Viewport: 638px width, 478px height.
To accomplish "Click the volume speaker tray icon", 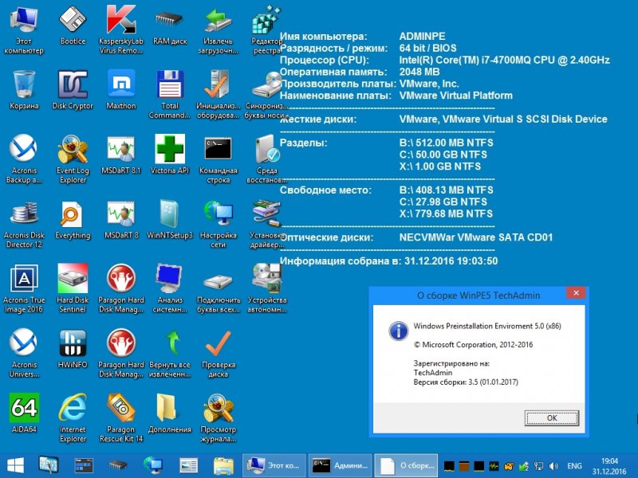I will (553, 466).
